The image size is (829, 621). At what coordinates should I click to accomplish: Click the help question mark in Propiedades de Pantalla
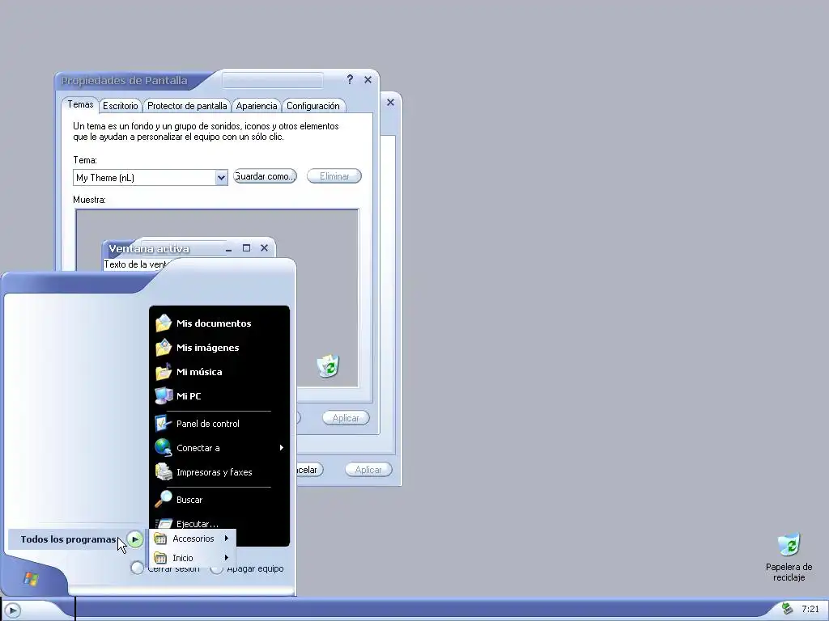pos(350,79)
